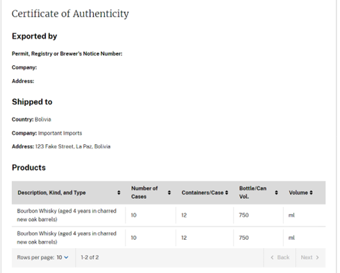Viewport: 340px width, 273px height.
Task: Go Back to previous products page
Action: click(280, 258)
